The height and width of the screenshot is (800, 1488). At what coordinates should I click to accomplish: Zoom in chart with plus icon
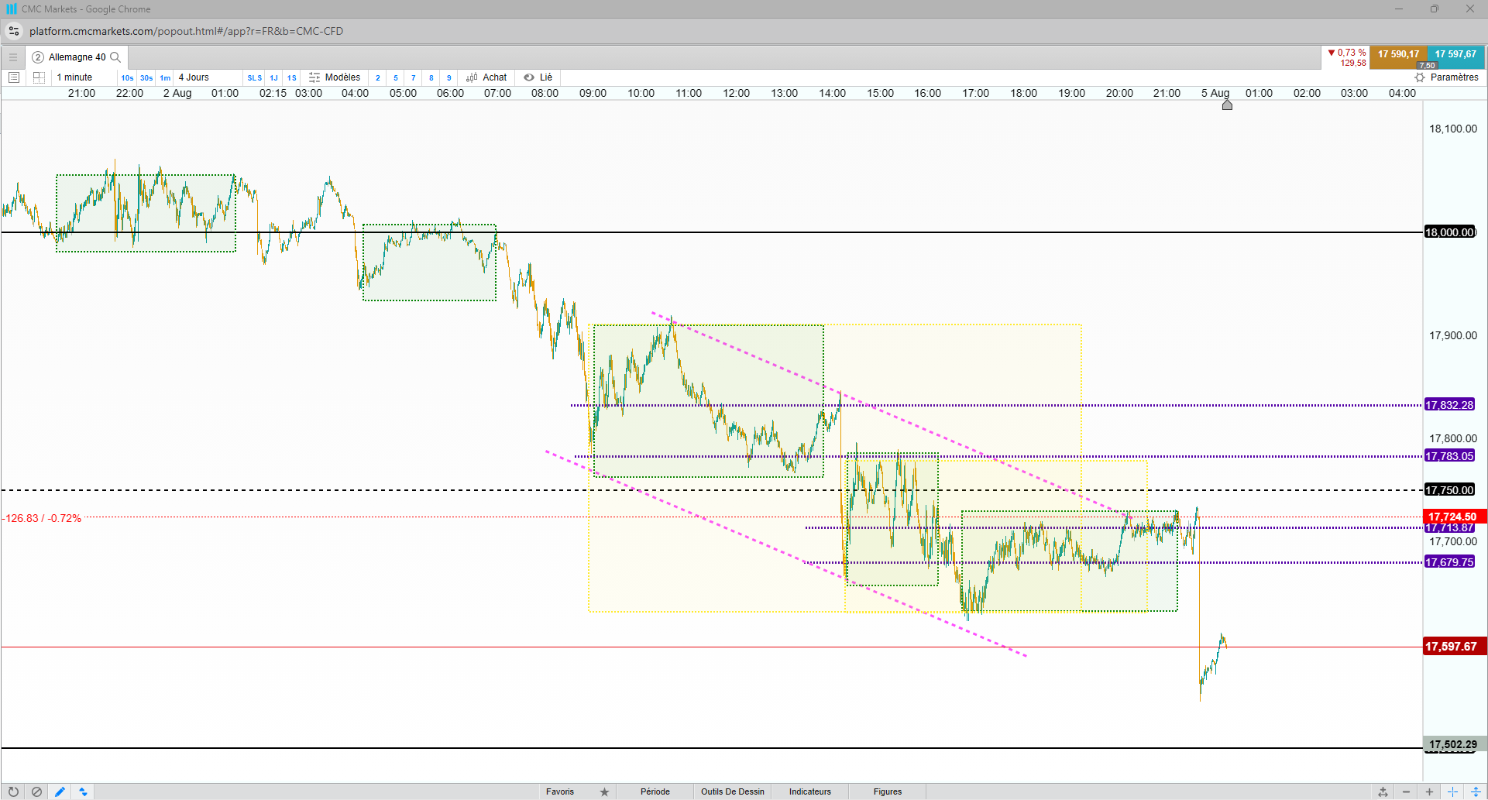(1429, 791)
